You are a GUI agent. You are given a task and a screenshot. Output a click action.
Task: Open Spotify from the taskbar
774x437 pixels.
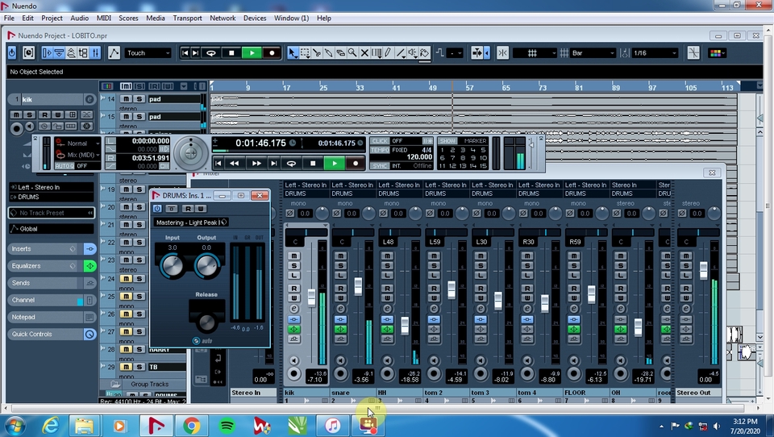point(227,425)
